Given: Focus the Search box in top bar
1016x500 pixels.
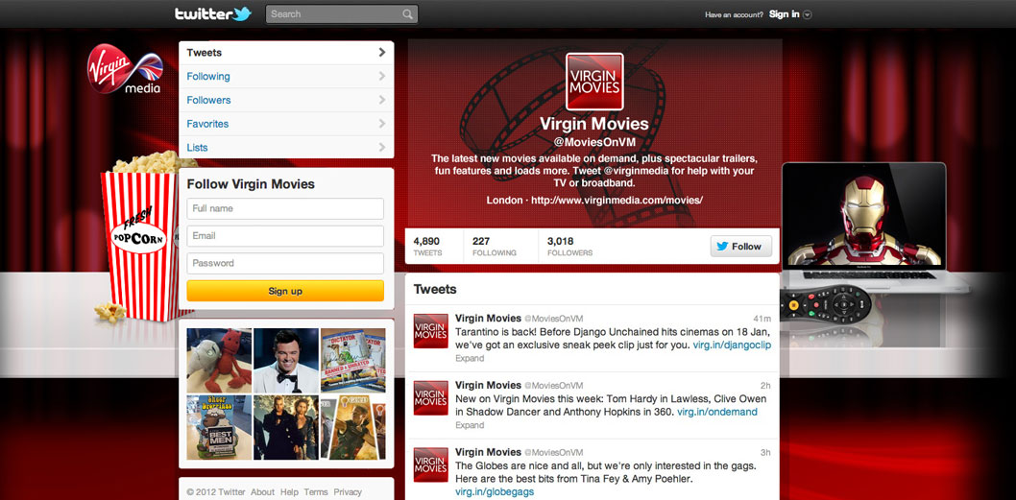Looking at the screenshot, I should click(342, 14).
